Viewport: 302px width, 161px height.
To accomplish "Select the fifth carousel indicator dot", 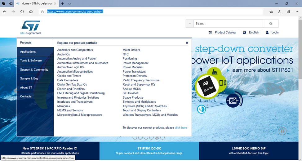I will [157, 137].
